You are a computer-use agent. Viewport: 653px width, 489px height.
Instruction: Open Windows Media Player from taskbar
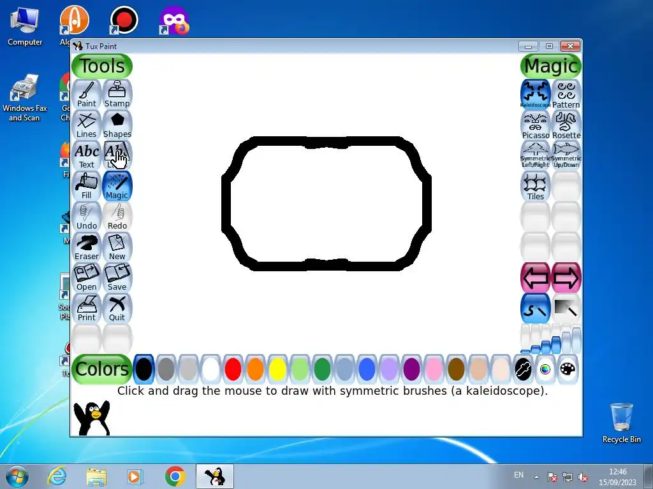tap(135, 476)
